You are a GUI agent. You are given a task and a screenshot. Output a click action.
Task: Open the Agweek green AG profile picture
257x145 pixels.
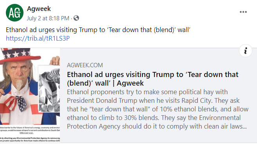point(14,13)
